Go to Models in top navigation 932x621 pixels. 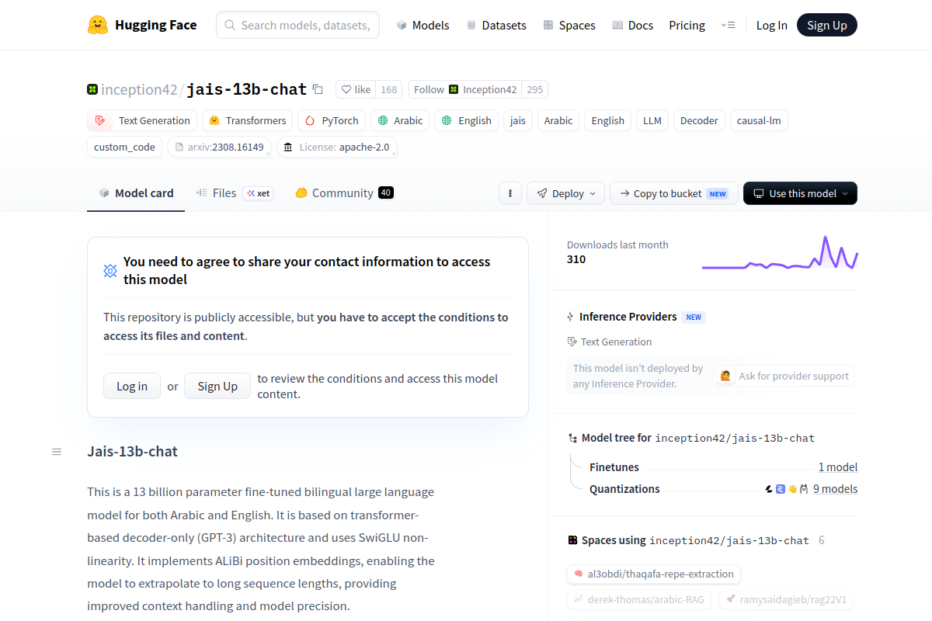(x=423, y=25)
